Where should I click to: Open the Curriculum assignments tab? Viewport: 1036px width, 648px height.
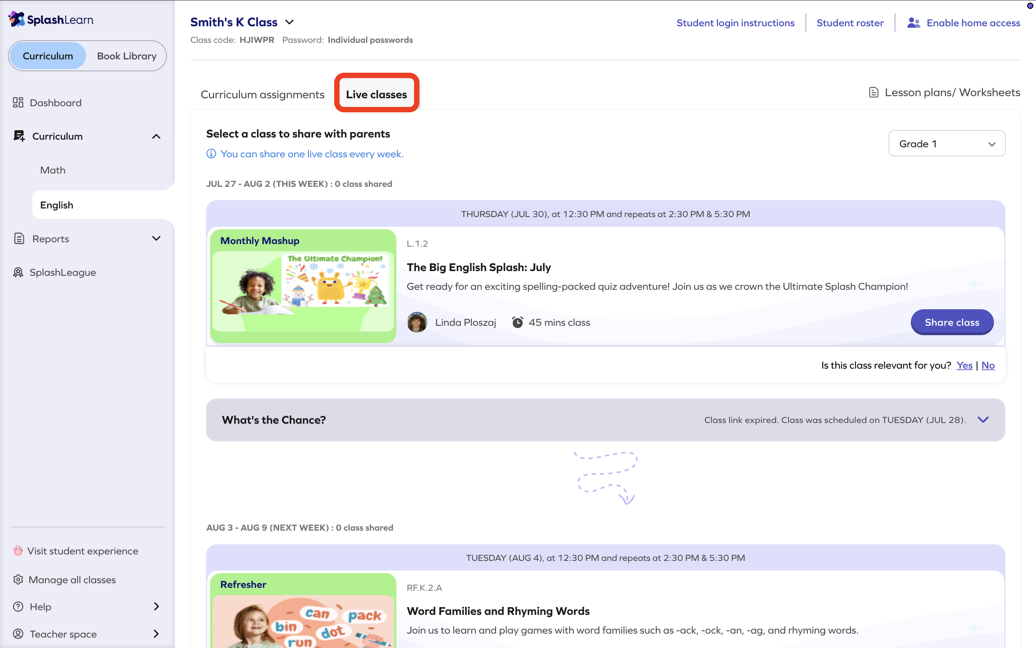(263, 94)
